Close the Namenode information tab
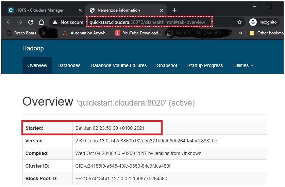The image size is (285, 187). click(162, 10)
